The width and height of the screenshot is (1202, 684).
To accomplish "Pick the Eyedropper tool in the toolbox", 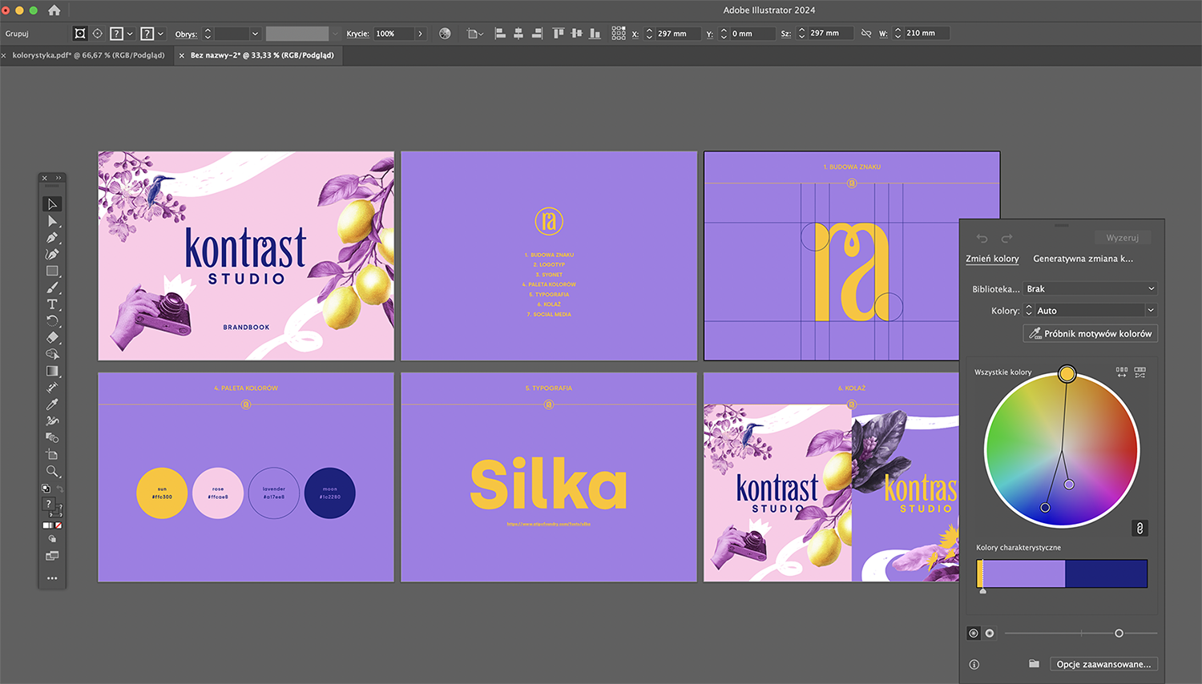I will [52, 404].
